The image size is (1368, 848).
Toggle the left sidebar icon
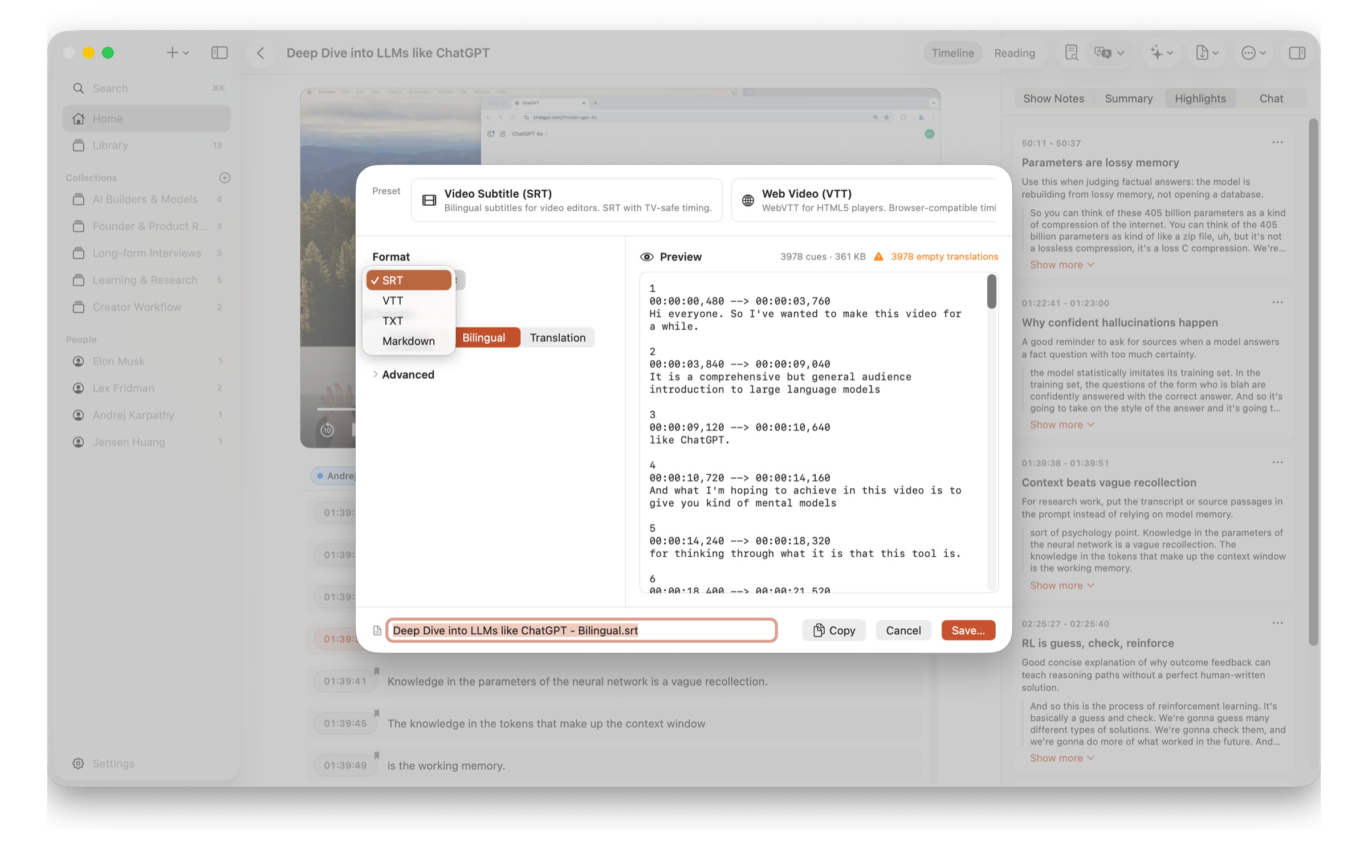tap(219, 53)
